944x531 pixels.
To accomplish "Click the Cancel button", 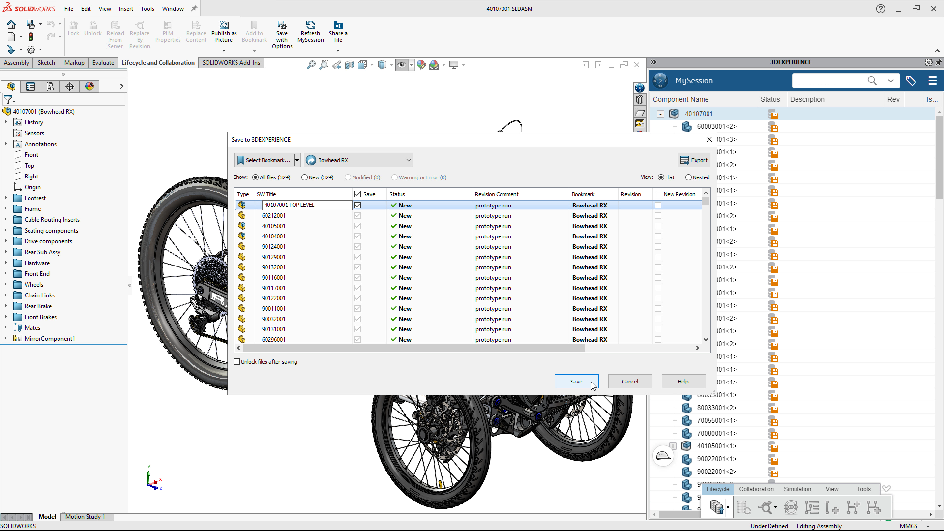I will tap(630, 382).
